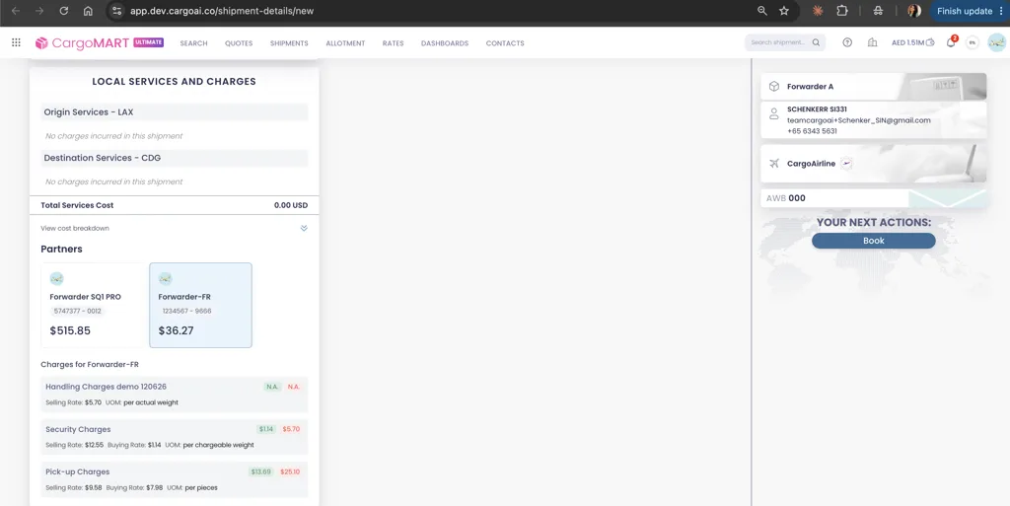Bookmark this page with star icon

[x=784, y=11]
